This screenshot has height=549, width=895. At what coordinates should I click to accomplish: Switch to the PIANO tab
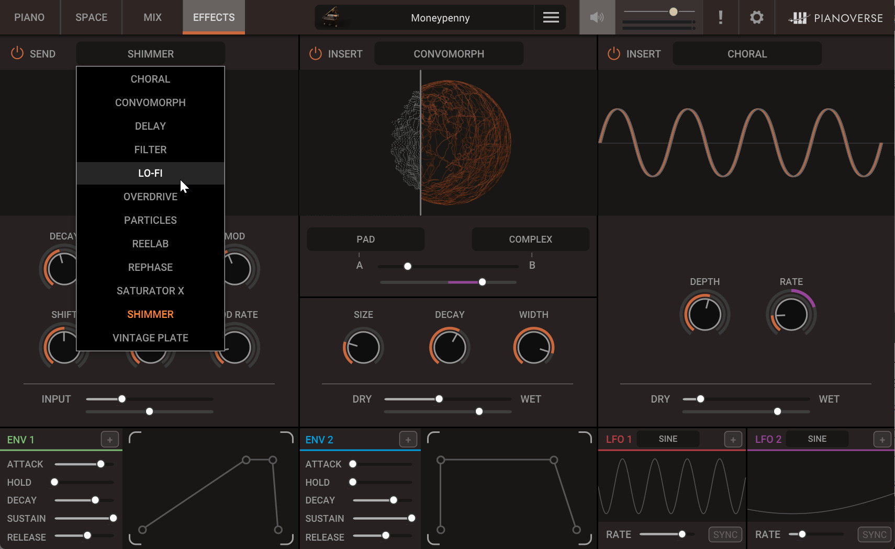pos(29,17)
